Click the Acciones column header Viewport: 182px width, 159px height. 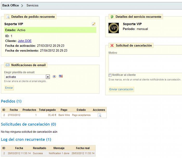tap(99, 110)
